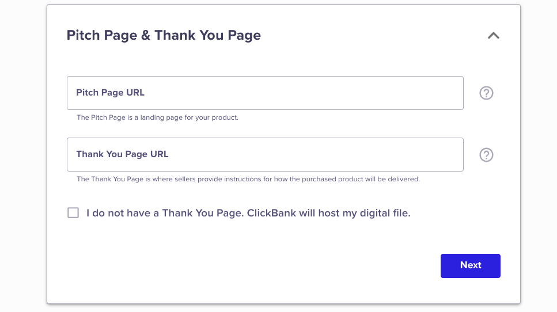Image resolution: width=557 pixels, height=312 pixels.
Task: Click the Pitch Page & Thank You Page heading
Action: (164, 36)
